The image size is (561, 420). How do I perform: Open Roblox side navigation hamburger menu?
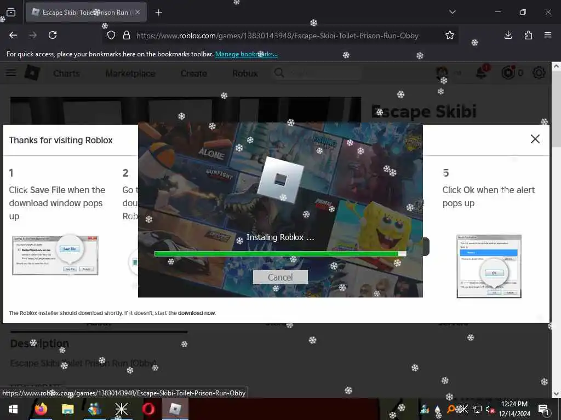tap(11, 73)
